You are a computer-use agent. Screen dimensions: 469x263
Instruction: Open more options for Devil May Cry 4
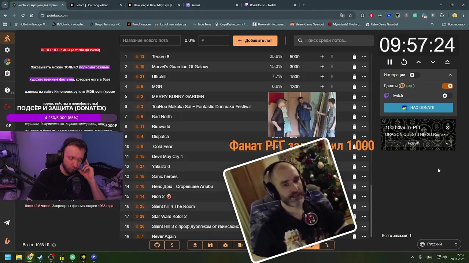point(364,156)
